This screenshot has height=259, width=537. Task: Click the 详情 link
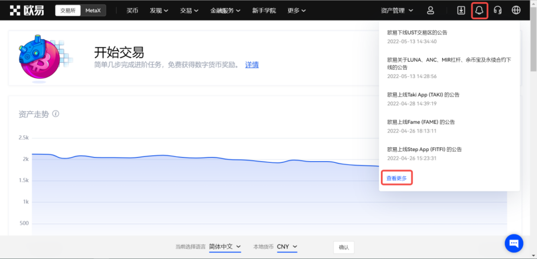[252, 65]
